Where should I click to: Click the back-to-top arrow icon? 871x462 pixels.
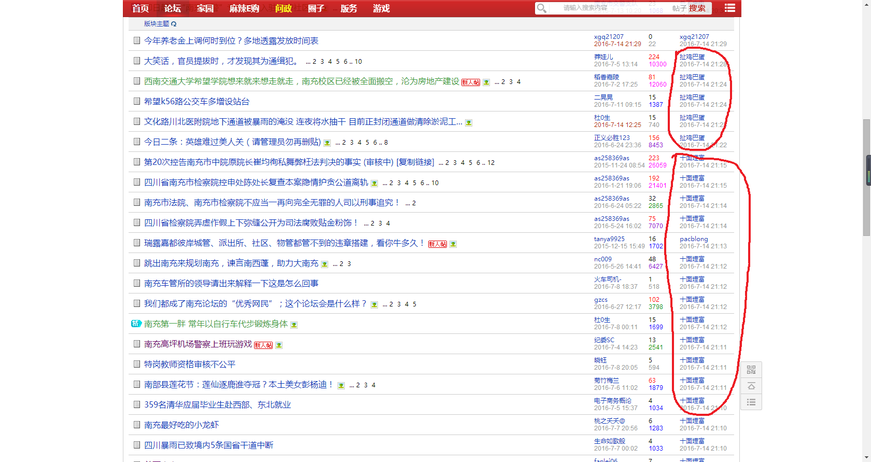click(751, 386)
